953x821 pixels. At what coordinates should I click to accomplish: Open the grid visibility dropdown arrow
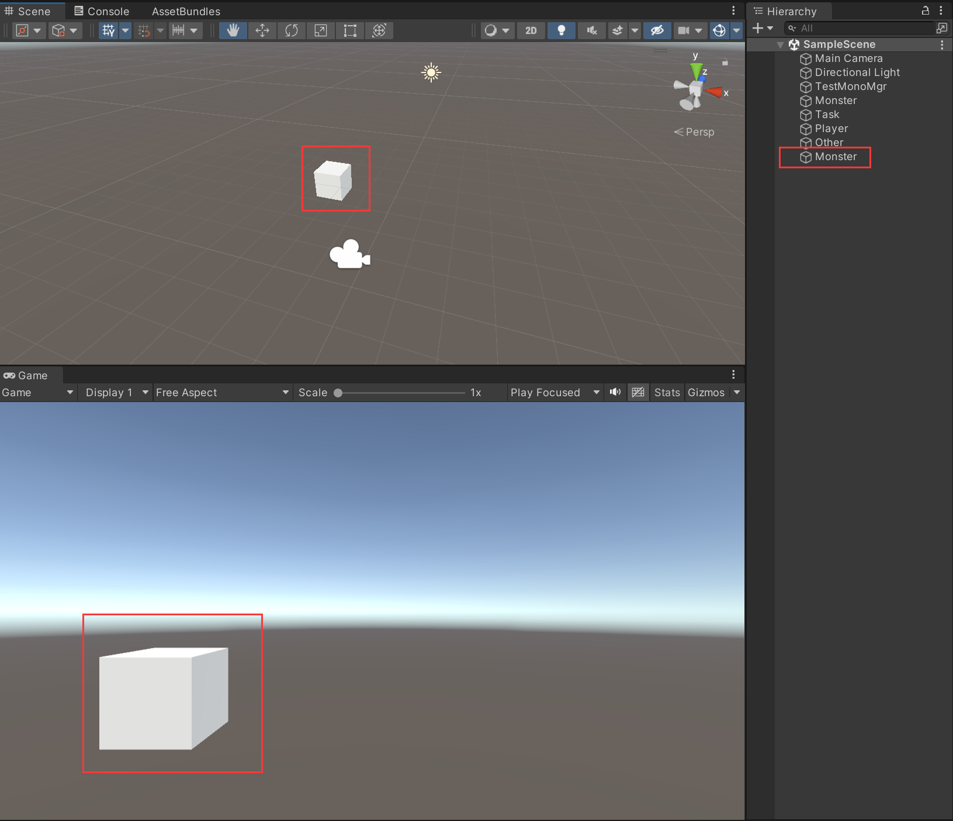click(126, 30)
